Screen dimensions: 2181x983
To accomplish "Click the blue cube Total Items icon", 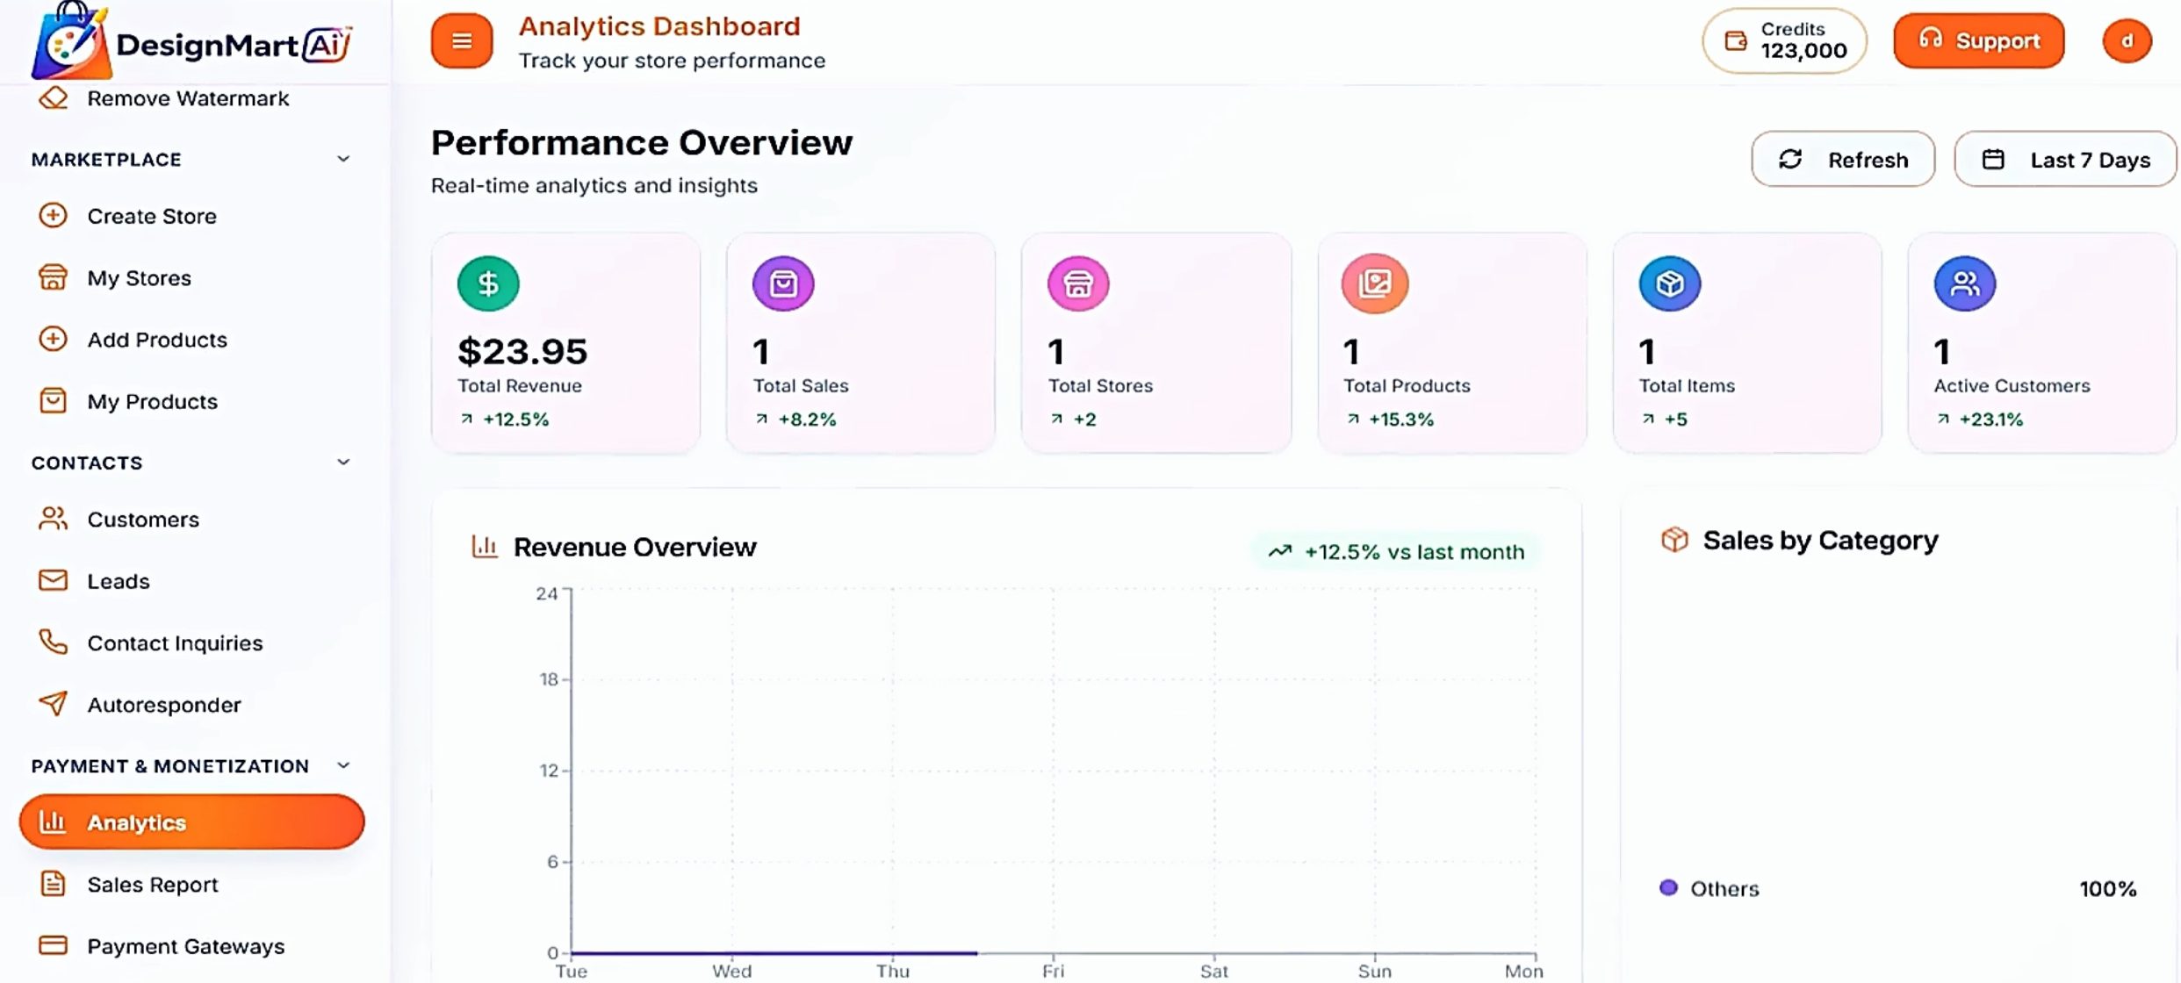I will click(1669, 283).
